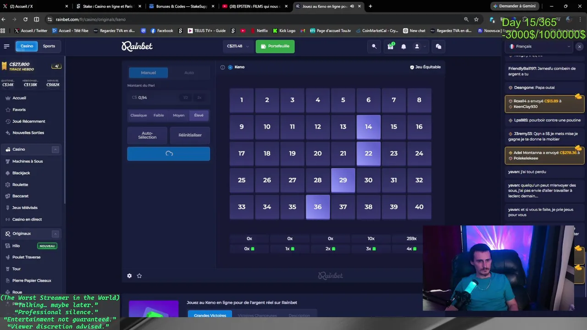Halve the bet with 1/2 button

186,98
